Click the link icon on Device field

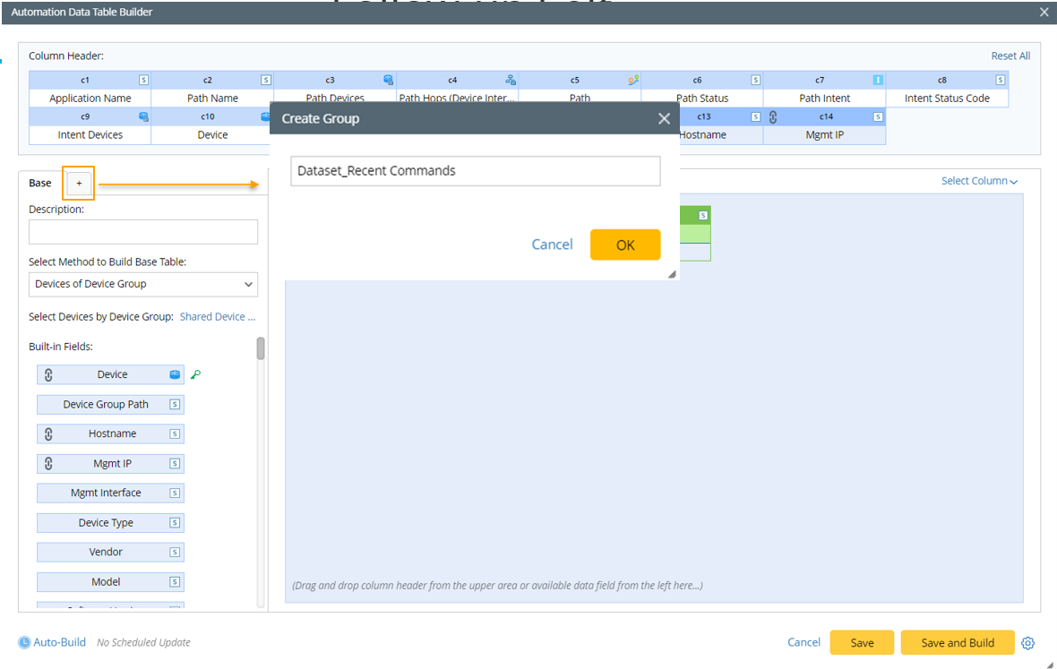pyautogui.click(x=48, y=374)
